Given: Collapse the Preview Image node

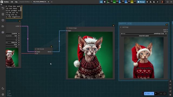Looking at the screenshot, I should coord(67,28).
